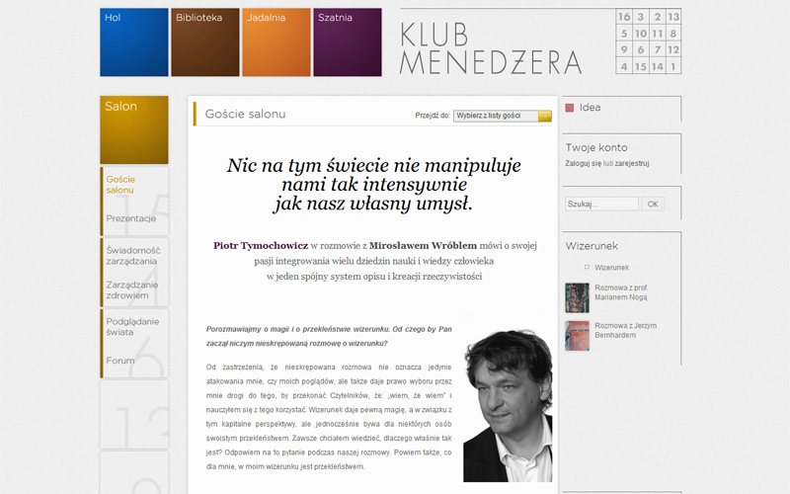This screenshot has width=790, height=494.
Task: Click the red Idea square icon
Action: 570,108
